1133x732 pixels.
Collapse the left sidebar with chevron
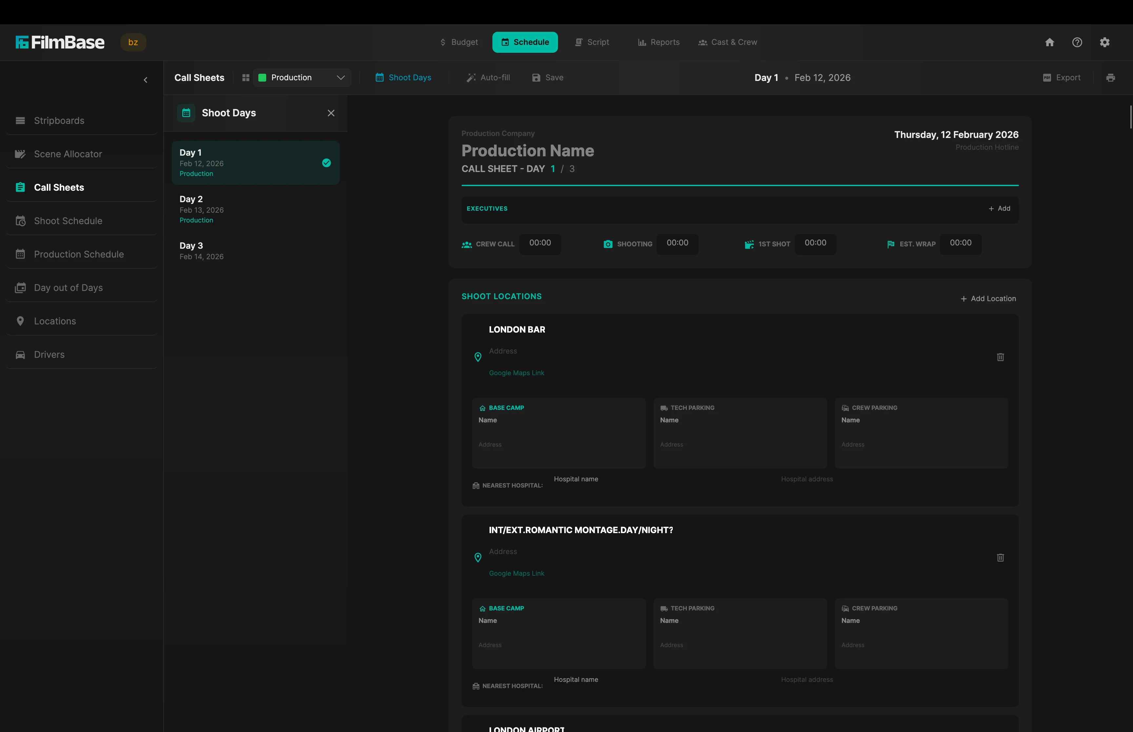(146, 80)
